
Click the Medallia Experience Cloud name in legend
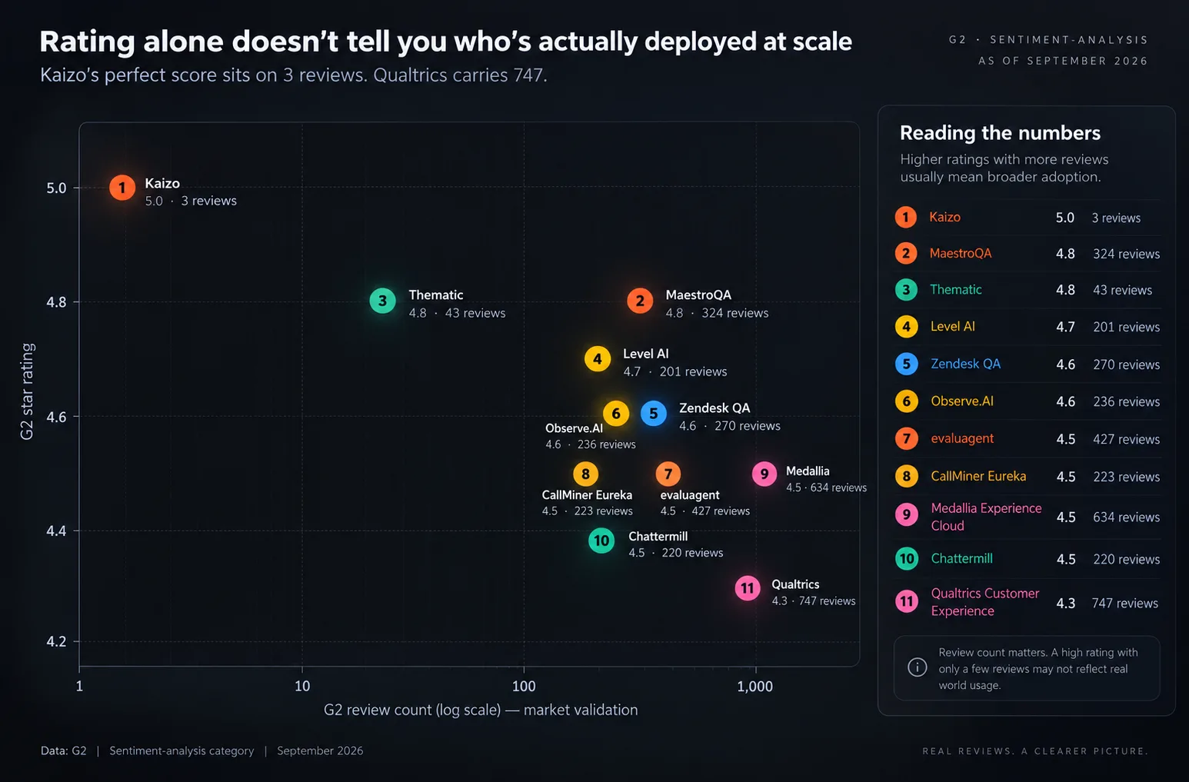tap(986, 517)
